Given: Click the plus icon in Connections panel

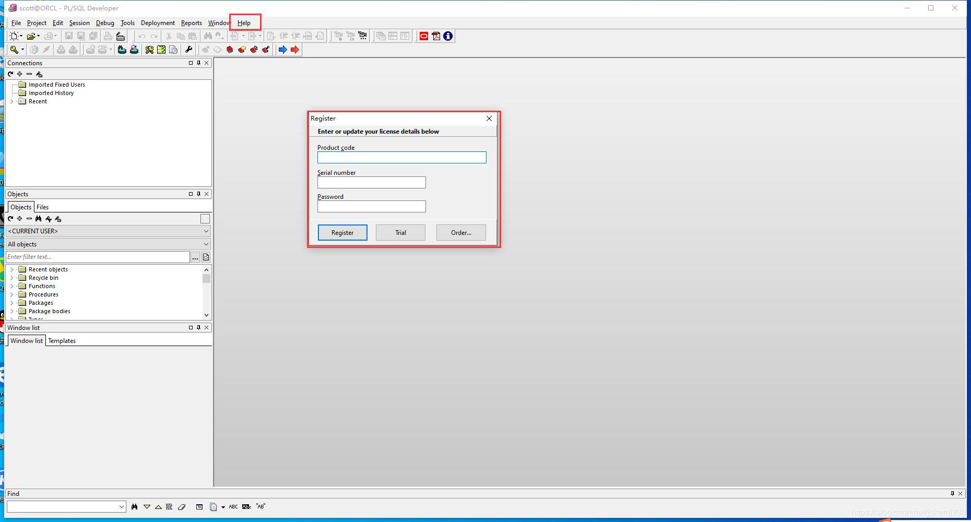Looking at the screenshot, I should click(x=20, y=74).
